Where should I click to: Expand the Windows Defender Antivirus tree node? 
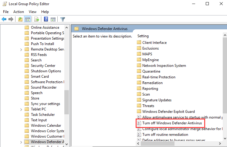pyautogui.click(x=21, y=142)
